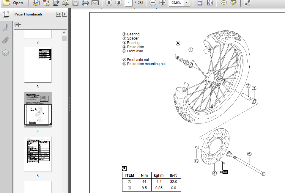
Task: Click the '44' torque value cell
Action: point(144,182)
